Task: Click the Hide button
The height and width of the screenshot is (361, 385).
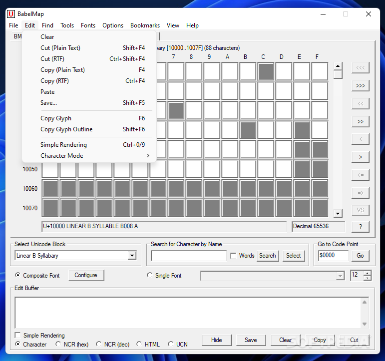Action: pyautogui.click(x=217, y=340)
